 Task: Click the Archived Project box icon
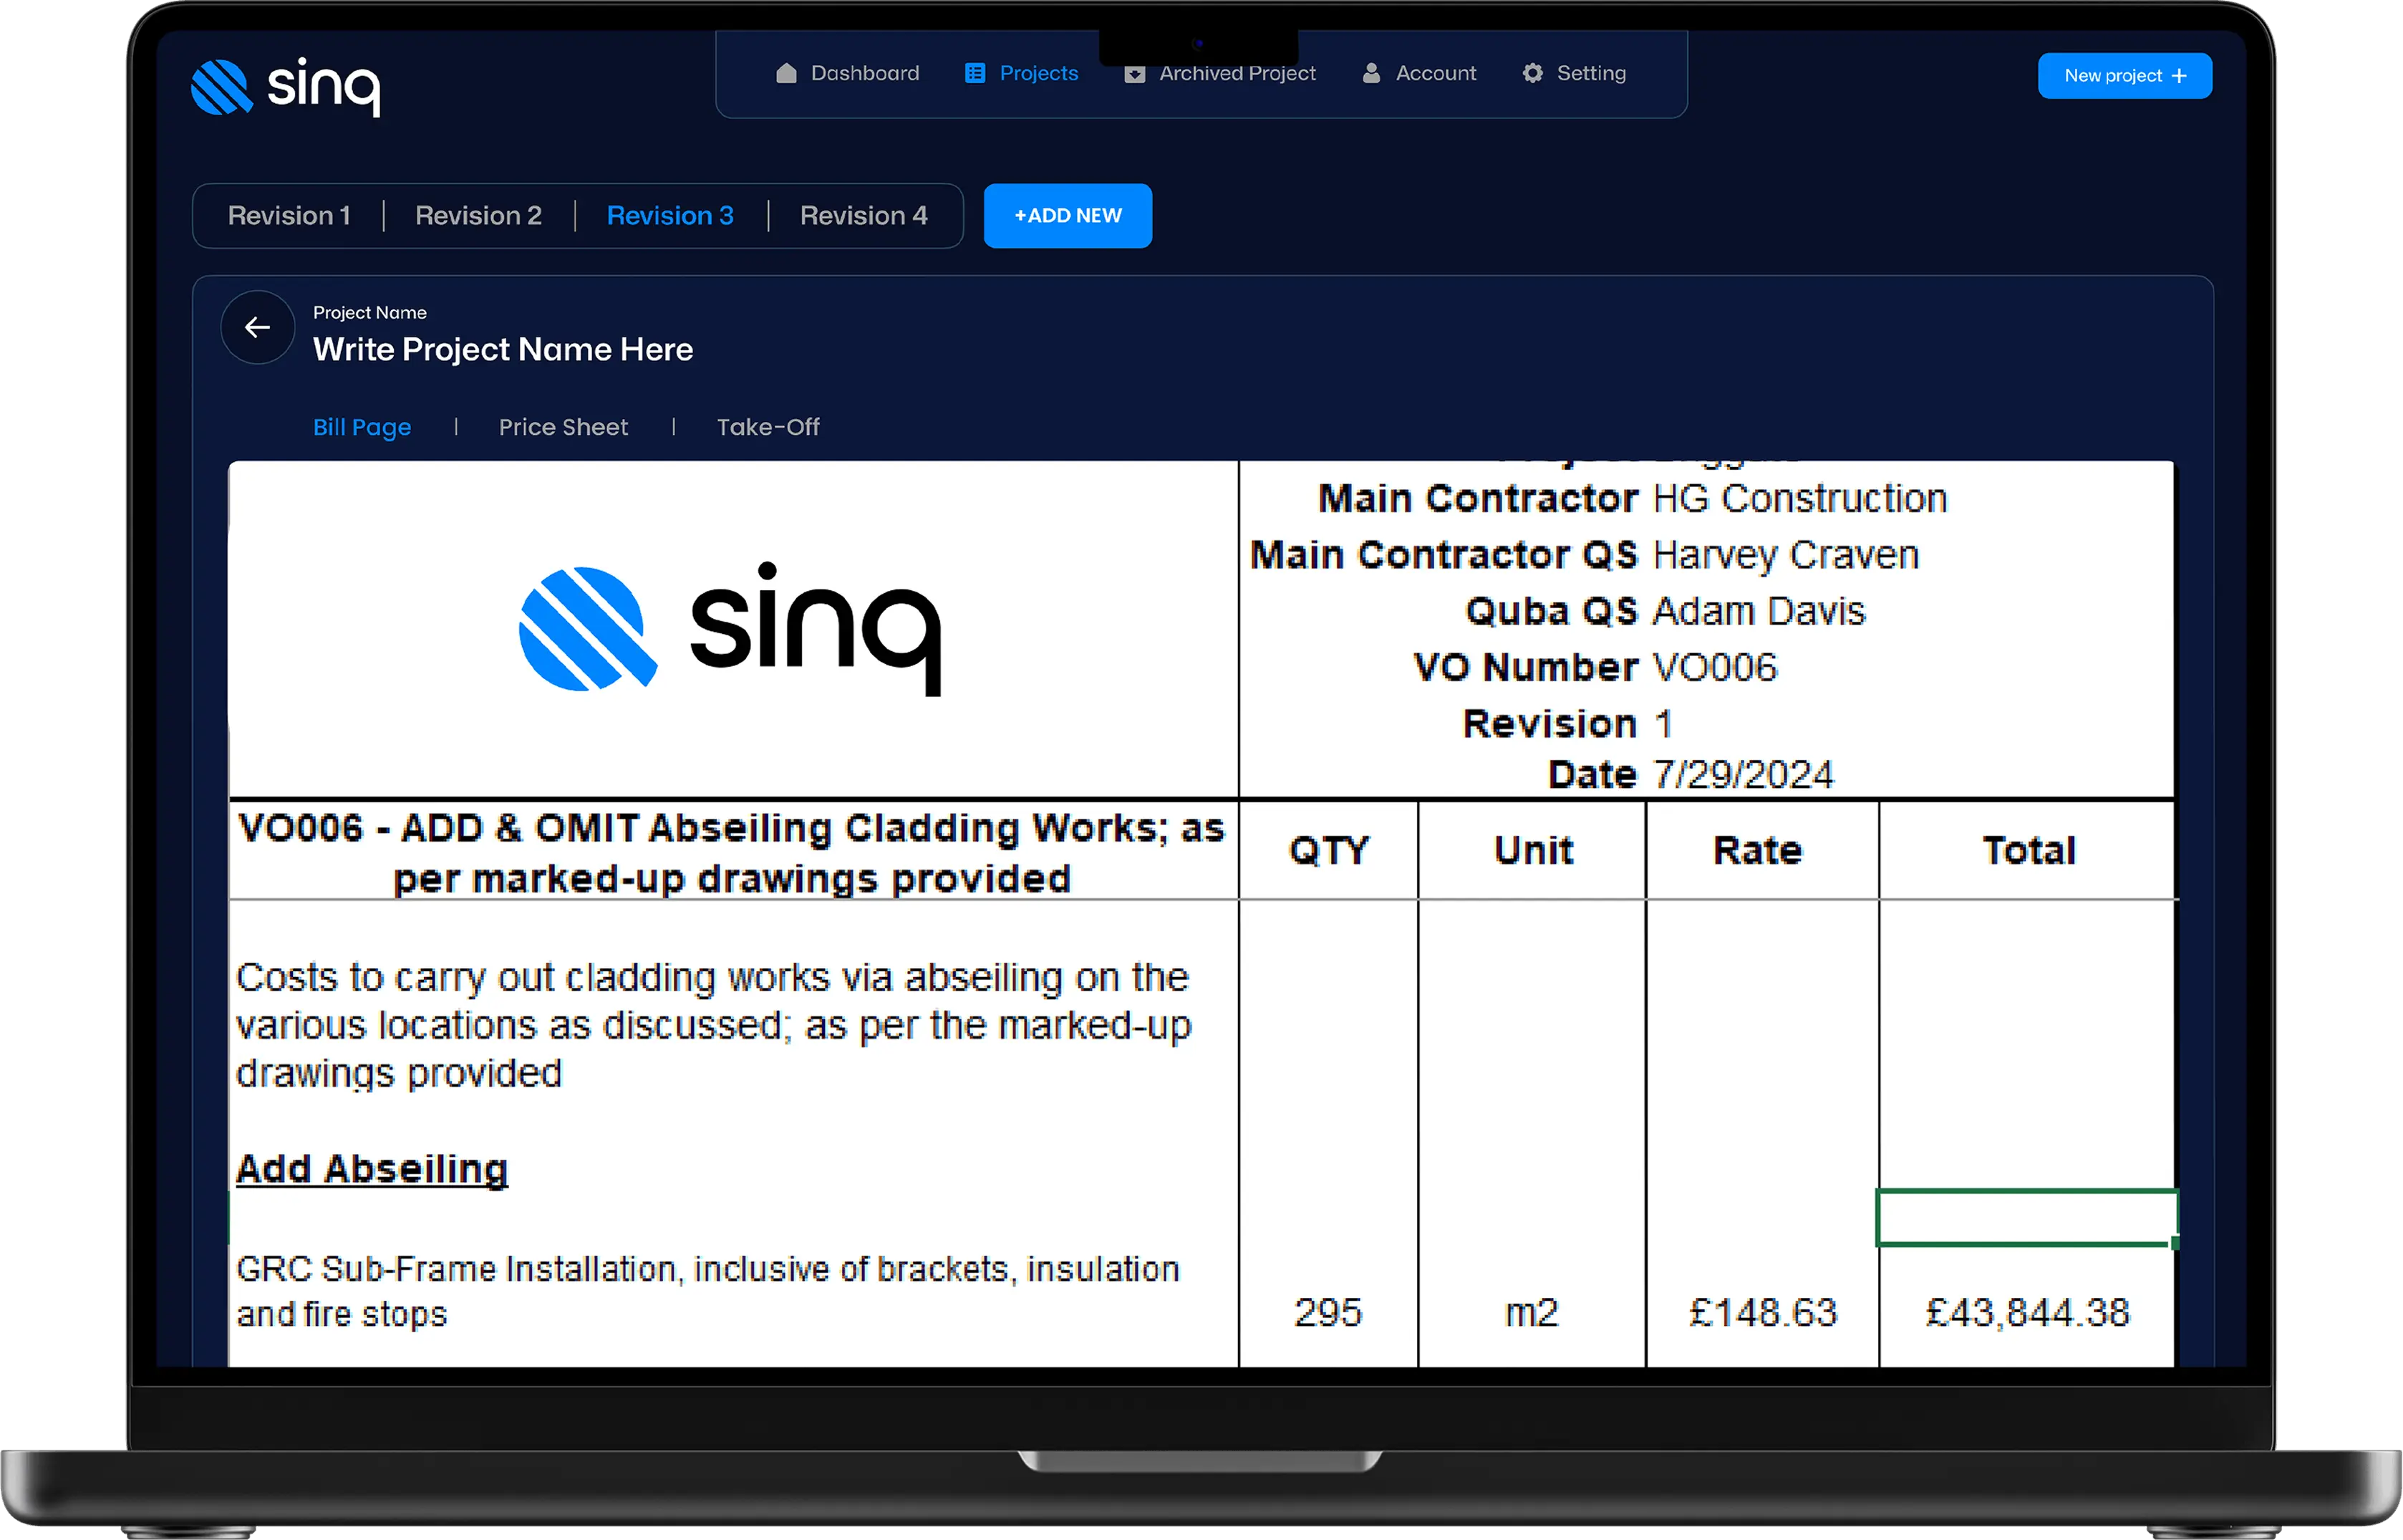(x=1134, y=74)
